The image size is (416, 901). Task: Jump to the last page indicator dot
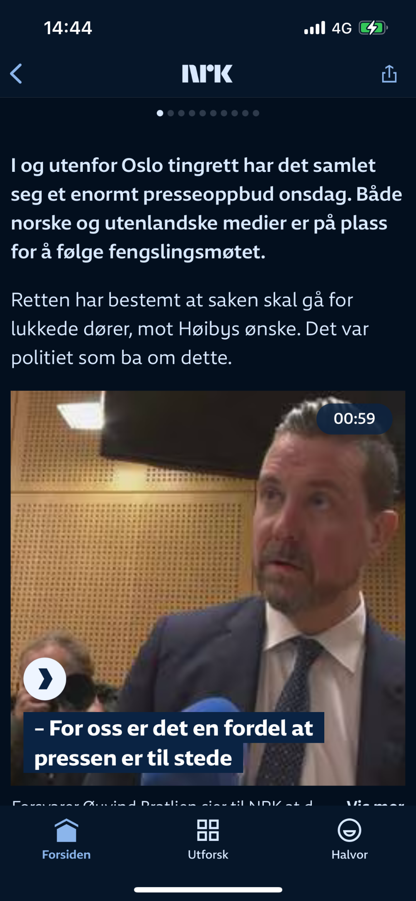click(256, 113)
